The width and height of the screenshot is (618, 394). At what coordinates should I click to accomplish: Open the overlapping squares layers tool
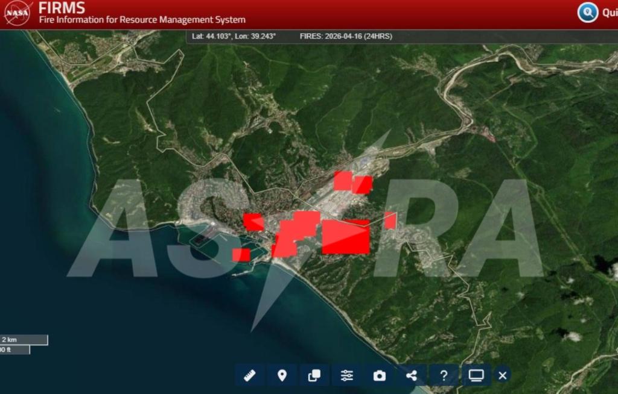(x=314, y=375)
